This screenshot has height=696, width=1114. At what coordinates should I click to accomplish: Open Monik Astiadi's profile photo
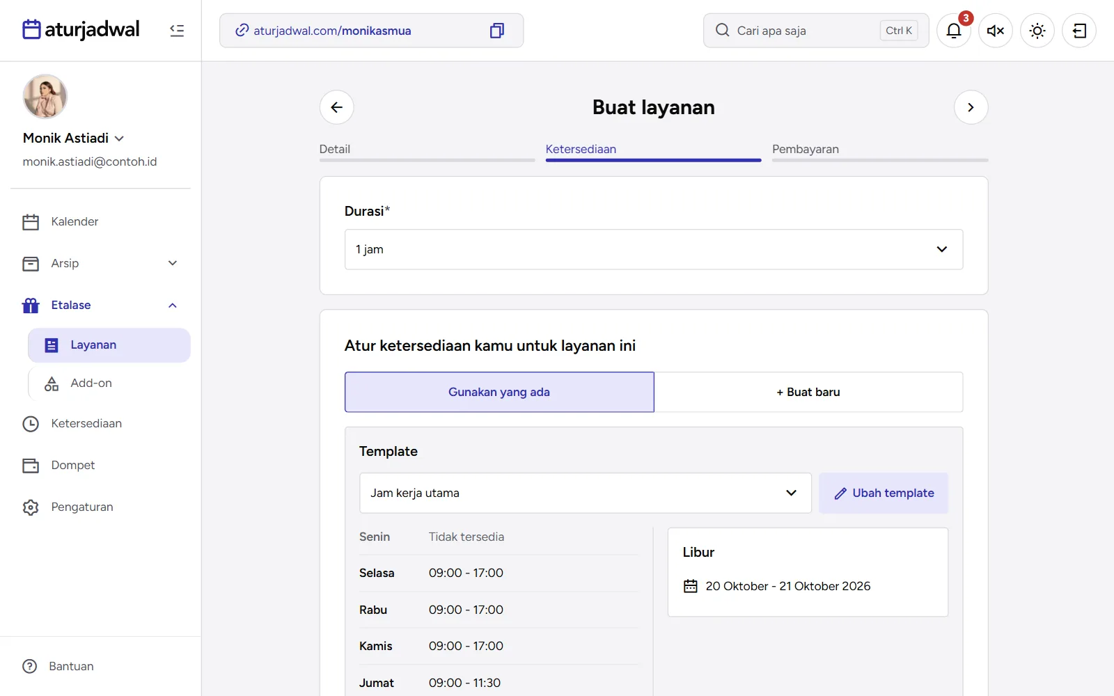click(x=45, y=97)
